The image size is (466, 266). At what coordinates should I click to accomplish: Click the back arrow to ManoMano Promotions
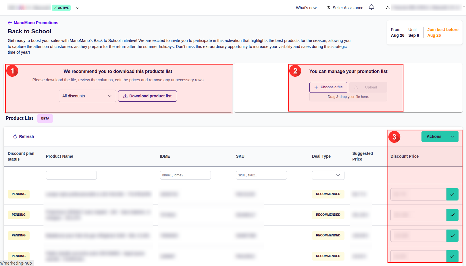(x=10, y=23)
